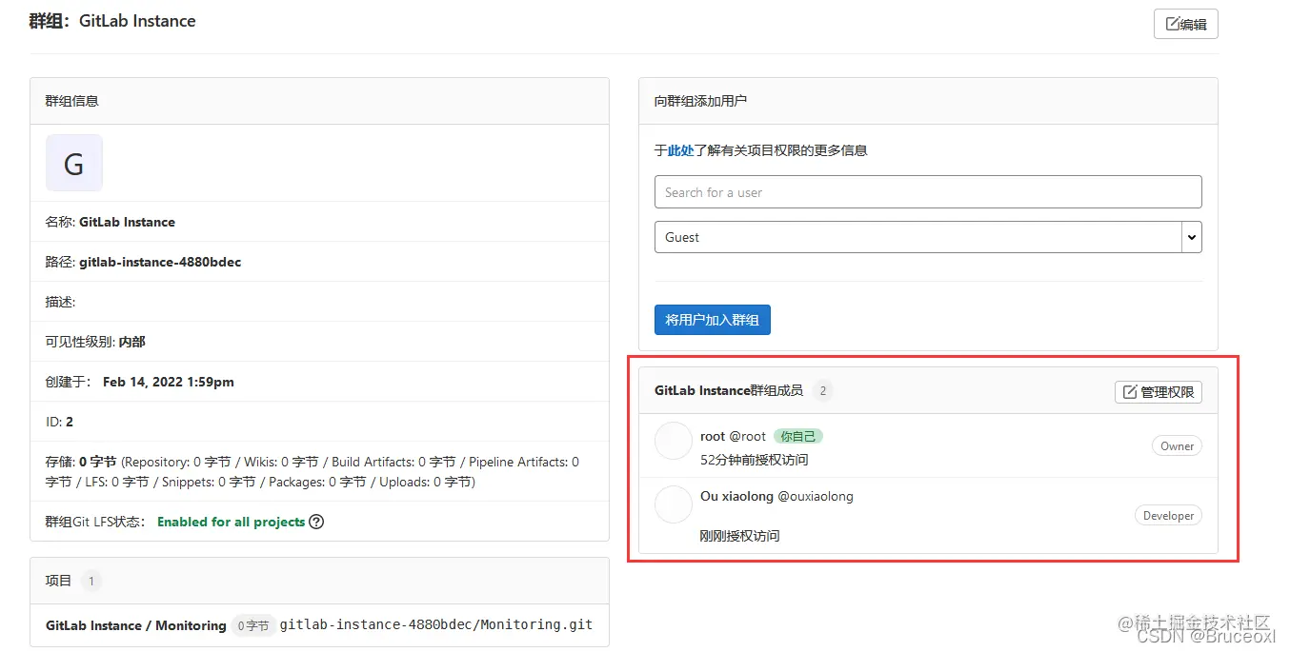Click the ID: 2 row
1290x652 pixels.
[x=319, y=422]
